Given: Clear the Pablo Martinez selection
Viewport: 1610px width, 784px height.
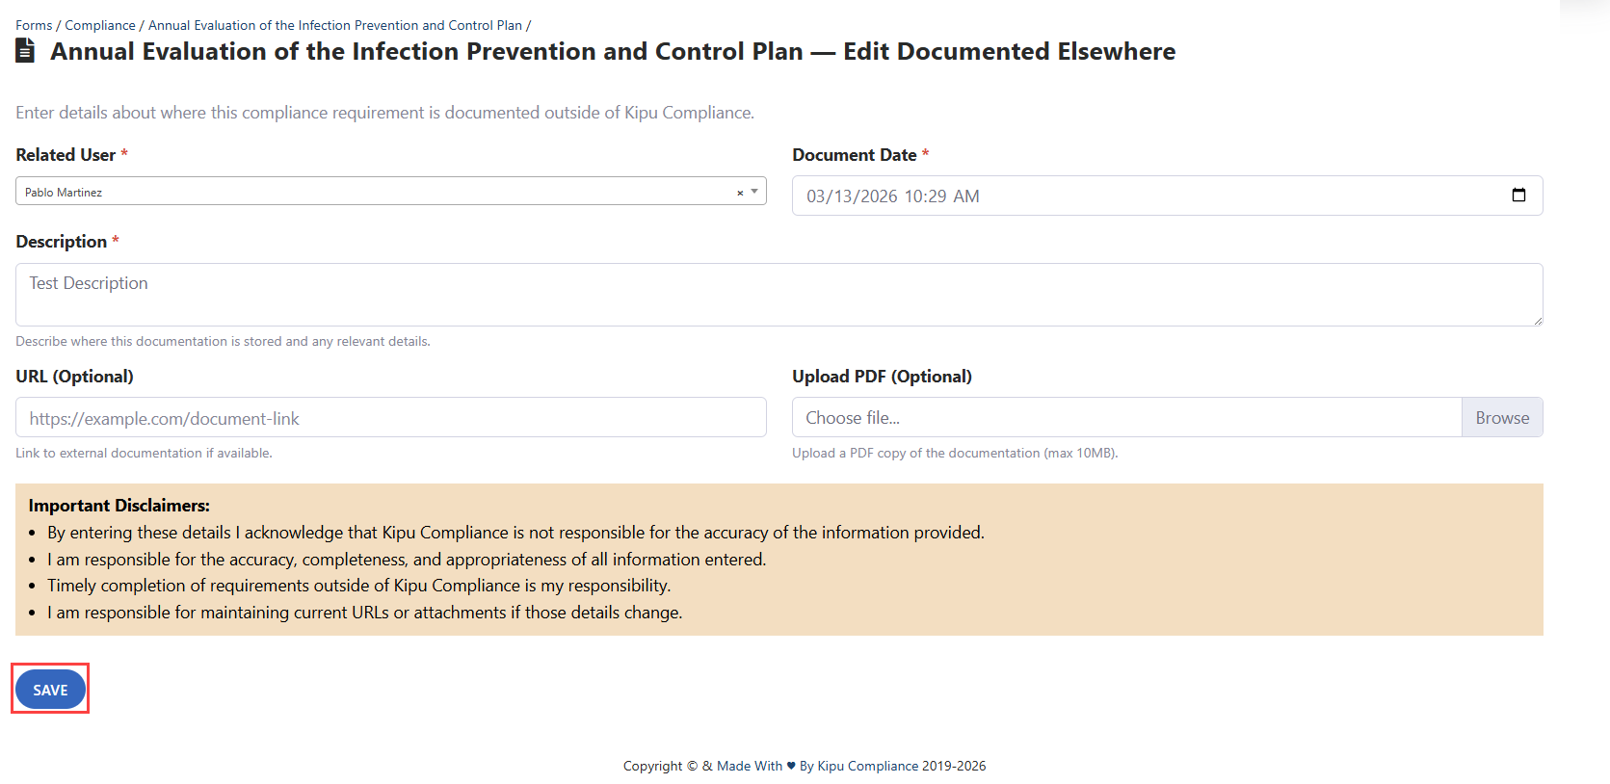Looking at the screenshot, I should 740,193.
